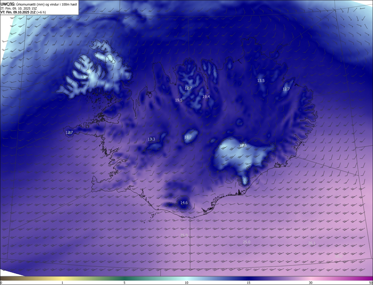The height and width of the screenshot is (285, 373).
Task: Click the 25.0 value over the ocean
Action: click(247, 242)
